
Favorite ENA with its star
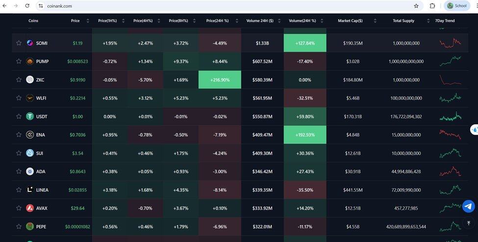coord(19,134)
